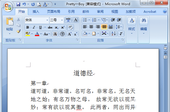Toggle strikethrough (abc) formatting
The image size is (170, 112).
pos(50,27)
